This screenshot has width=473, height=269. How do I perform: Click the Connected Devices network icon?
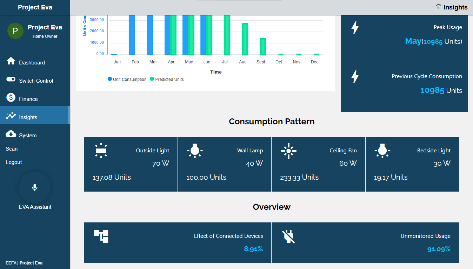pyautogui.click(x=101, y=236)
